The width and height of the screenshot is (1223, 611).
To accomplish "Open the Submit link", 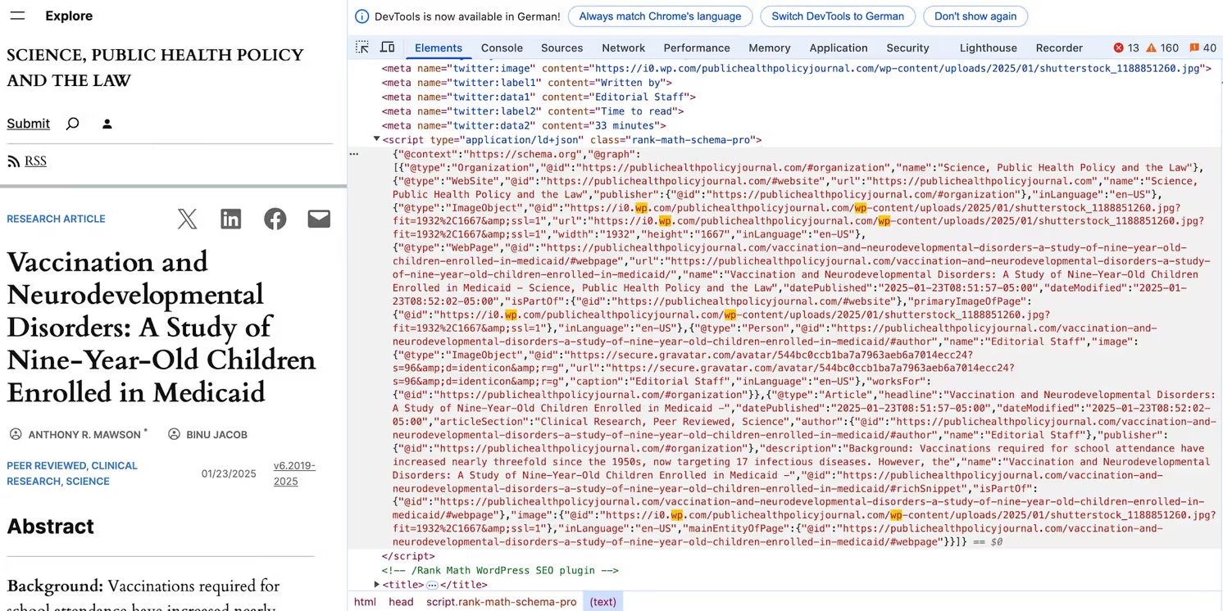I will tap(28, 123).
